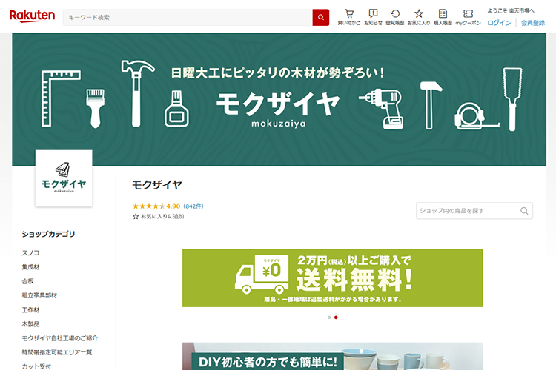Open the myクーポン coupon icon
This screenshot has height=370, width=556.
point(468,16)
